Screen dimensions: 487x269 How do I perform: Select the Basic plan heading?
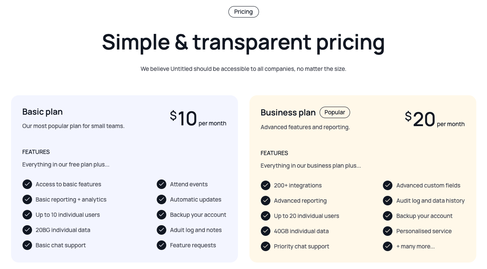[42, 112]
